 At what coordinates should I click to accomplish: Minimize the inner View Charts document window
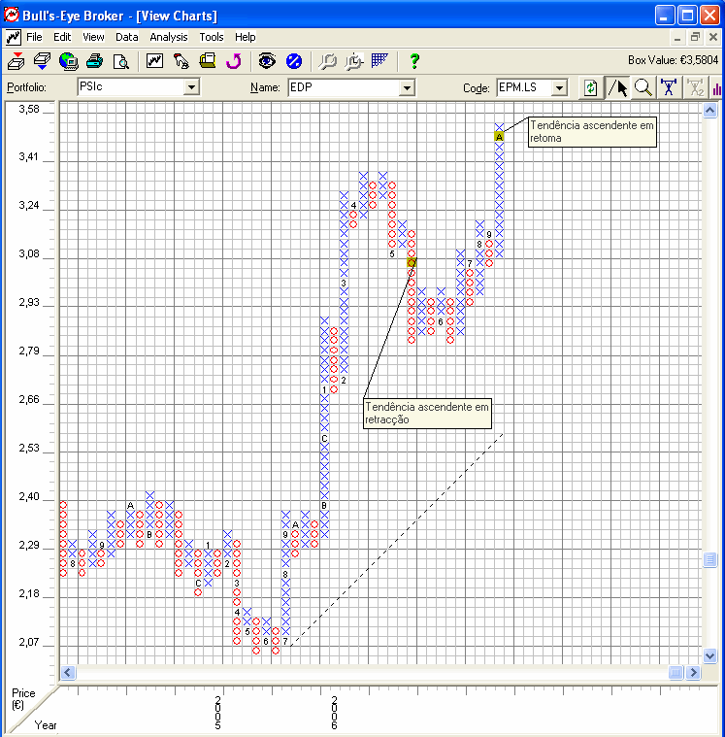pyautogui.click(x=677, y=37)
